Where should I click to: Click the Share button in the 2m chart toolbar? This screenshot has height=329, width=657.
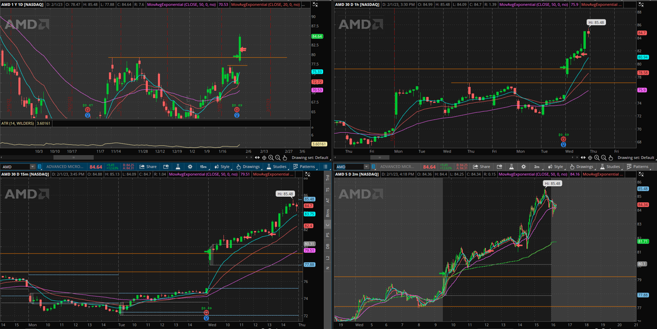[482, 167]
